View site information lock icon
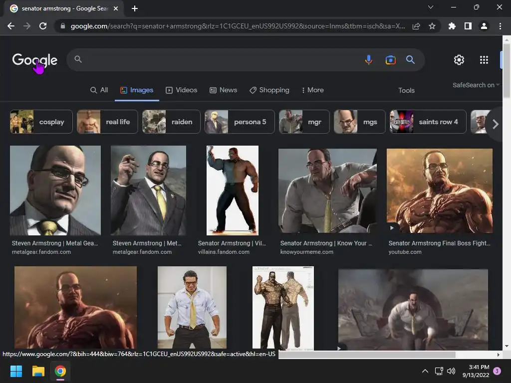 point(63,26)
